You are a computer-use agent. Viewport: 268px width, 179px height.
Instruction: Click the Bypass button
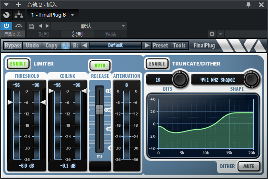13,46
